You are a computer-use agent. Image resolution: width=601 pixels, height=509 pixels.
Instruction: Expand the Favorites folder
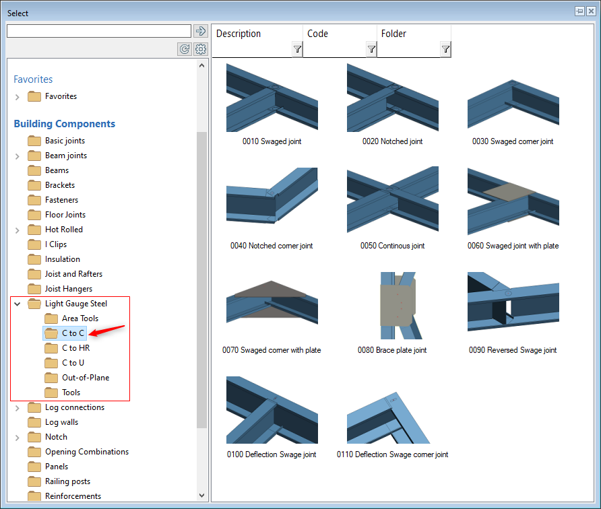tap(18, 97)
